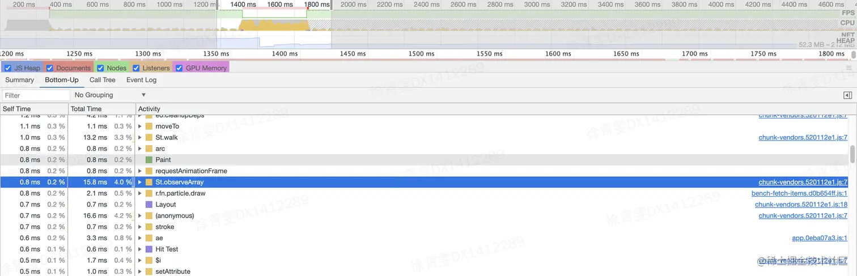Switch to the Summary tab
Viewport: 857px width, 276px height.
click(20, 80)
